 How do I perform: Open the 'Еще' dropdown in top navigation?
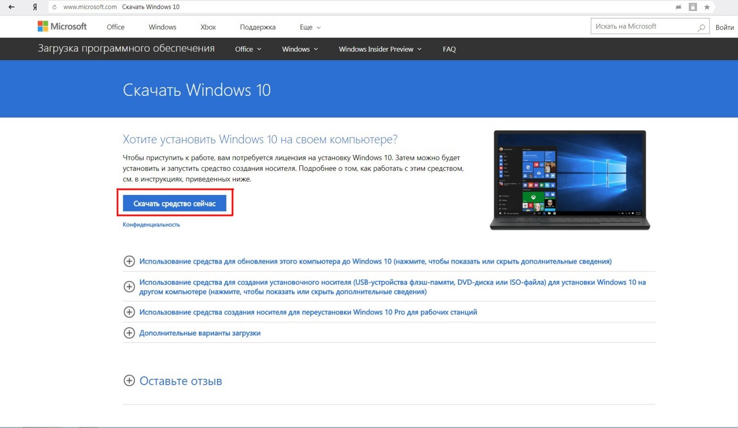tap(310, 27)
